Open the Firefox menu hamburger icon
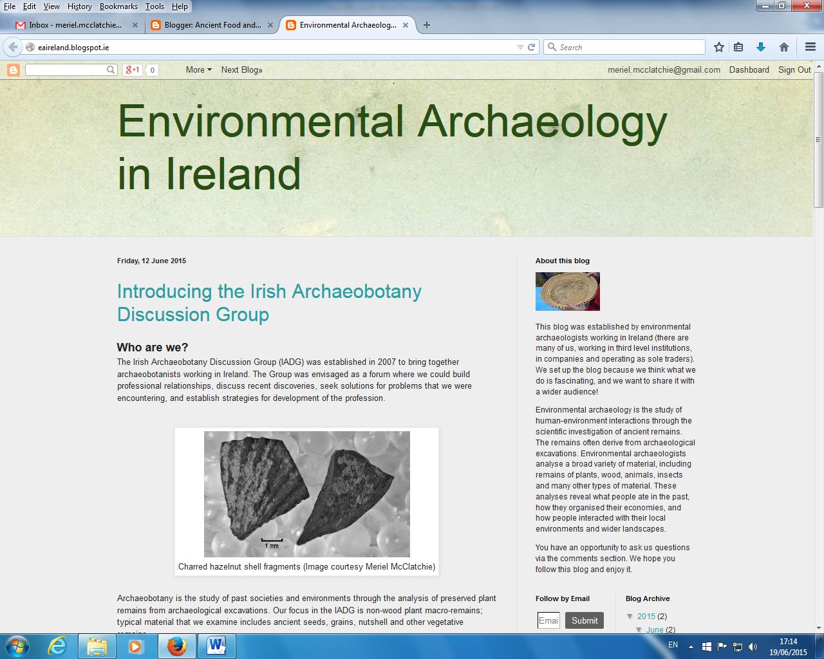 (x=810, y=46)
